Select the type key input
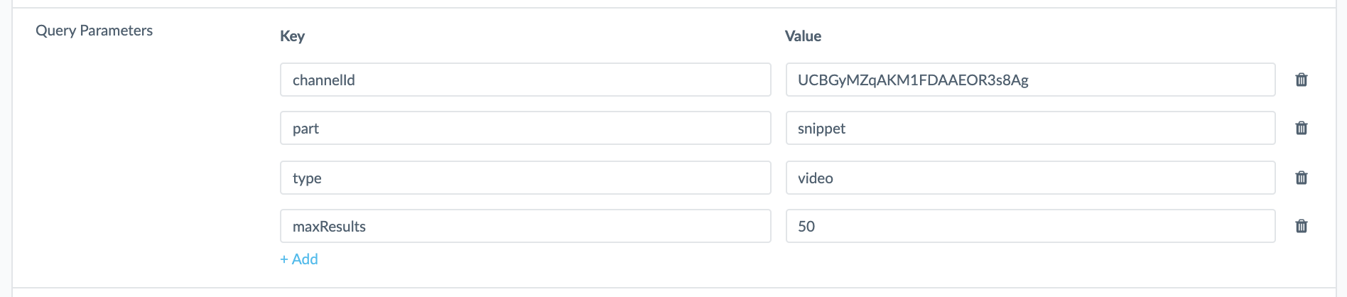Image resolution: width=1347 pixels, height=297 pixels. (526, 178)
